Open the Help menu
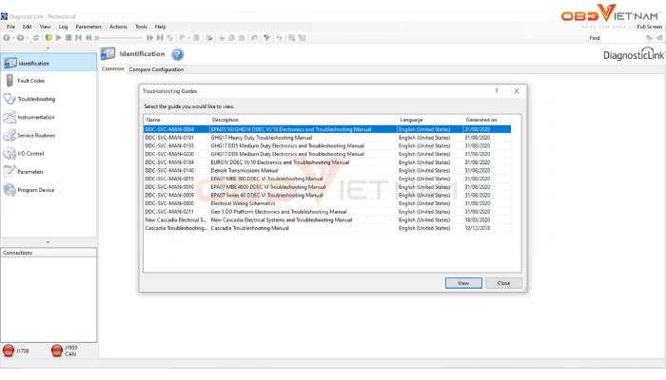The width and height of the screenshot is (666, 380). click(x=160, y=27)
